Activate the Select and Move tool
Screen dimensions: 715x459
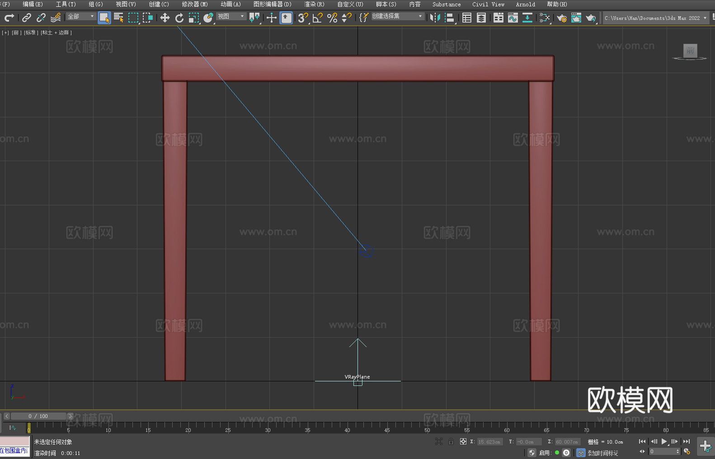click(x=165, y=18)
